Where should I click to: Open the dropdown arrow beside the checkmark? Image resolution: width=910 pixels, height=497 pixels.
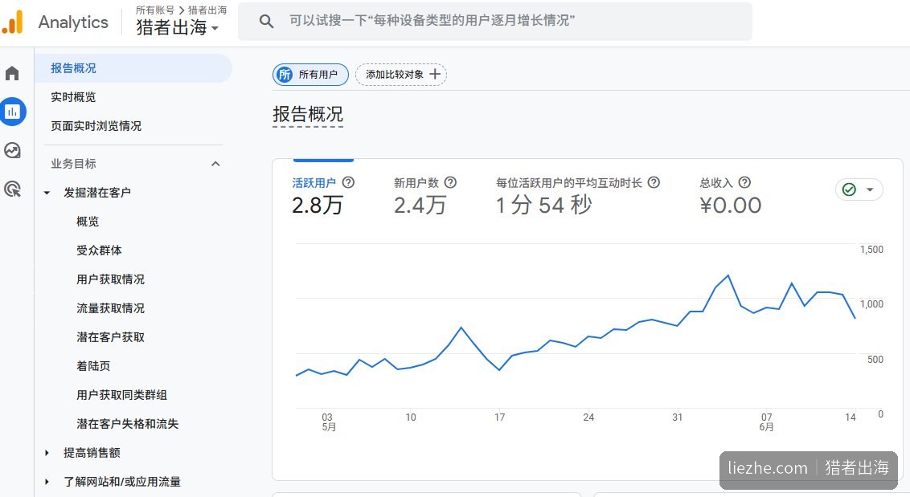tap(869, 189)
